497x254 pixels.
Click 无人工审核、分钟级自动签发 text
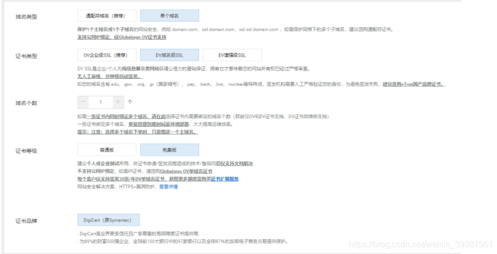point(110,76)
